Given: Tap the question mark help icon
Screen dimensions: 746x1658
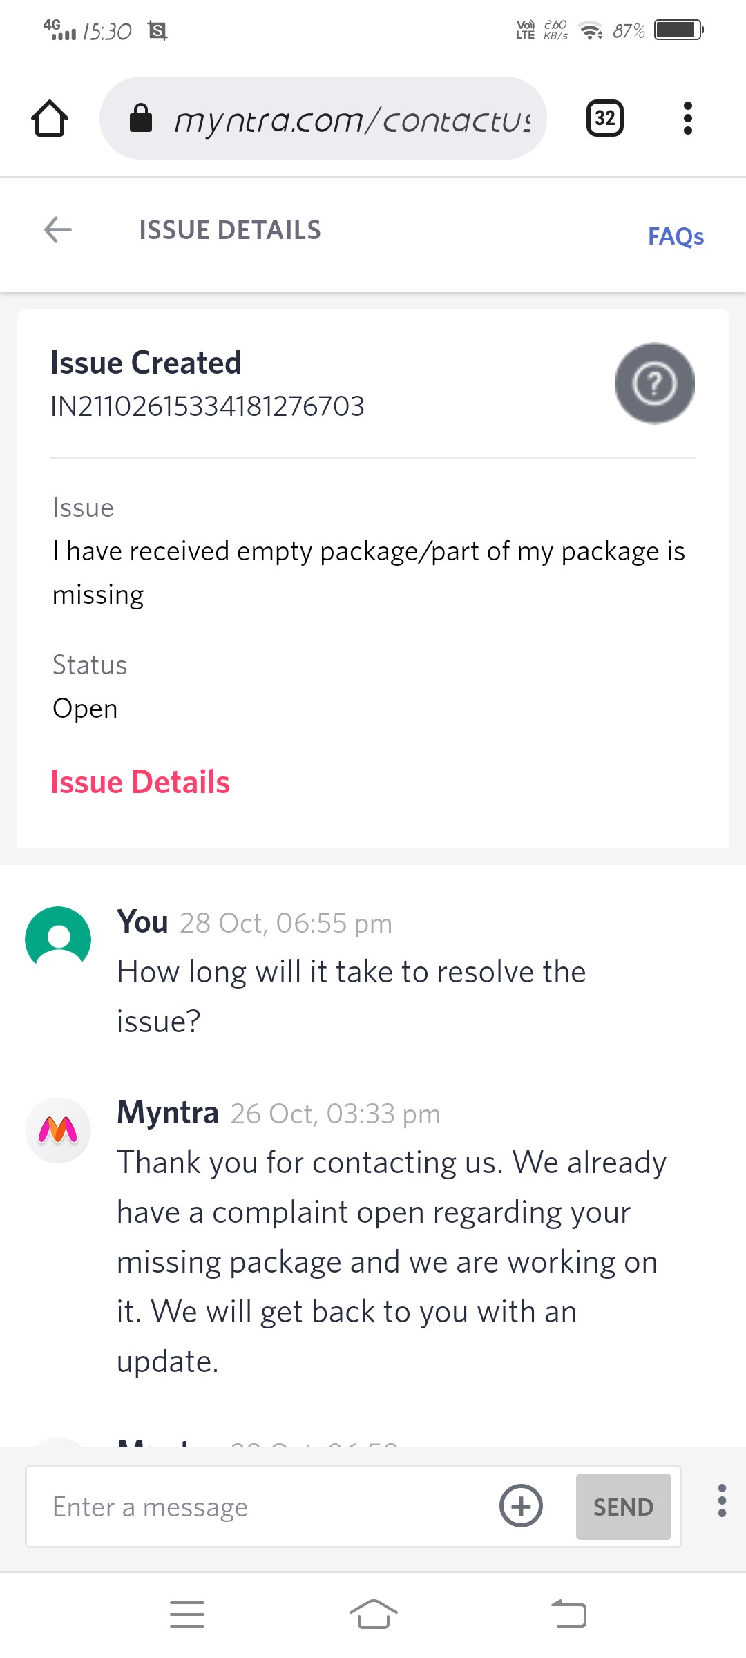Looking at the screenshot, I should 654,383.
